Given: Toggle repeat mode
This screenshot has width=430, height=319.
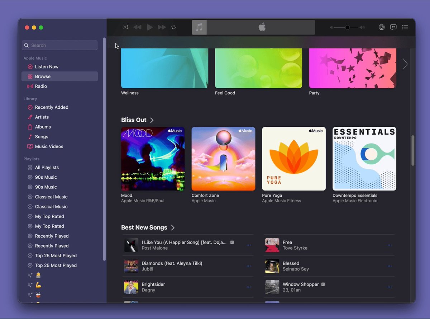Looking at the screenshot, I should point(173,27).
